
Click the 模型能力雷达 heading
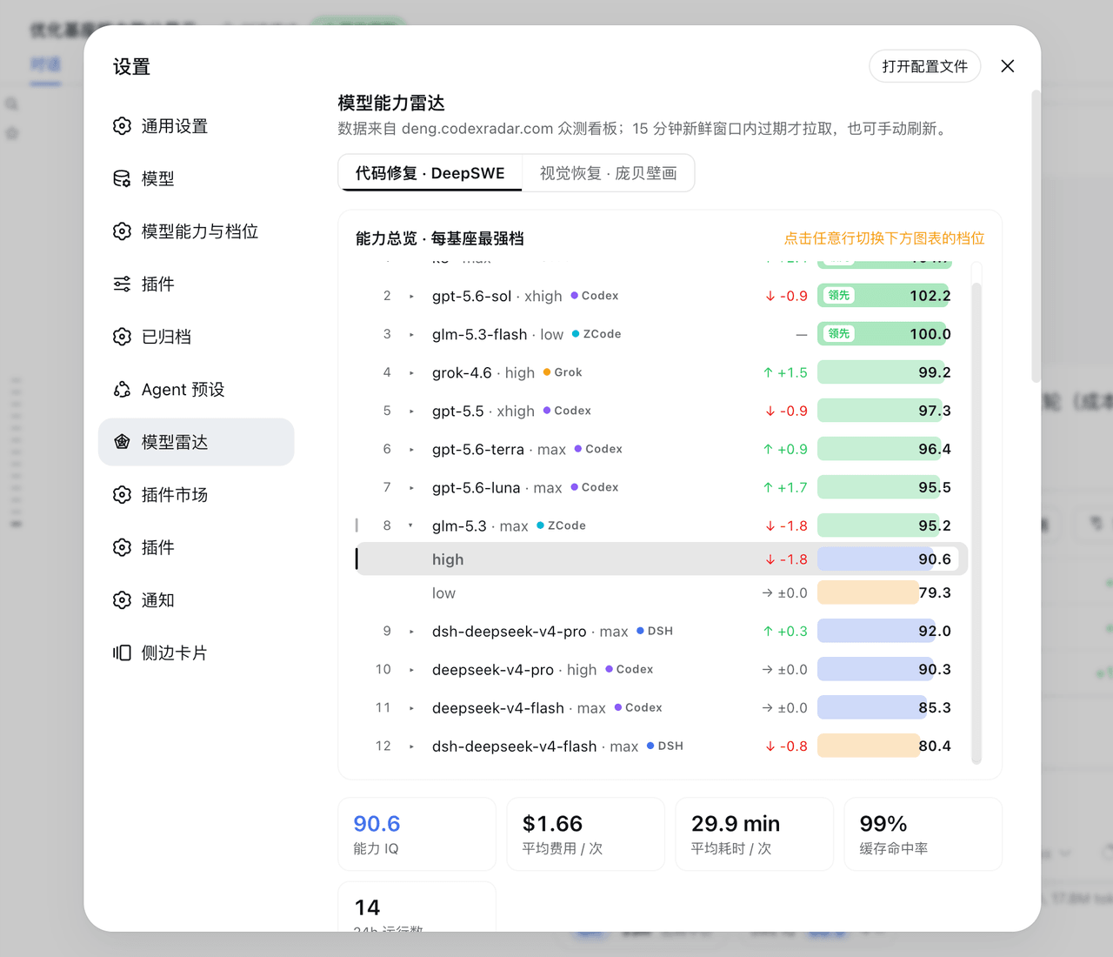pyautogui.click(x=391, y=103)
